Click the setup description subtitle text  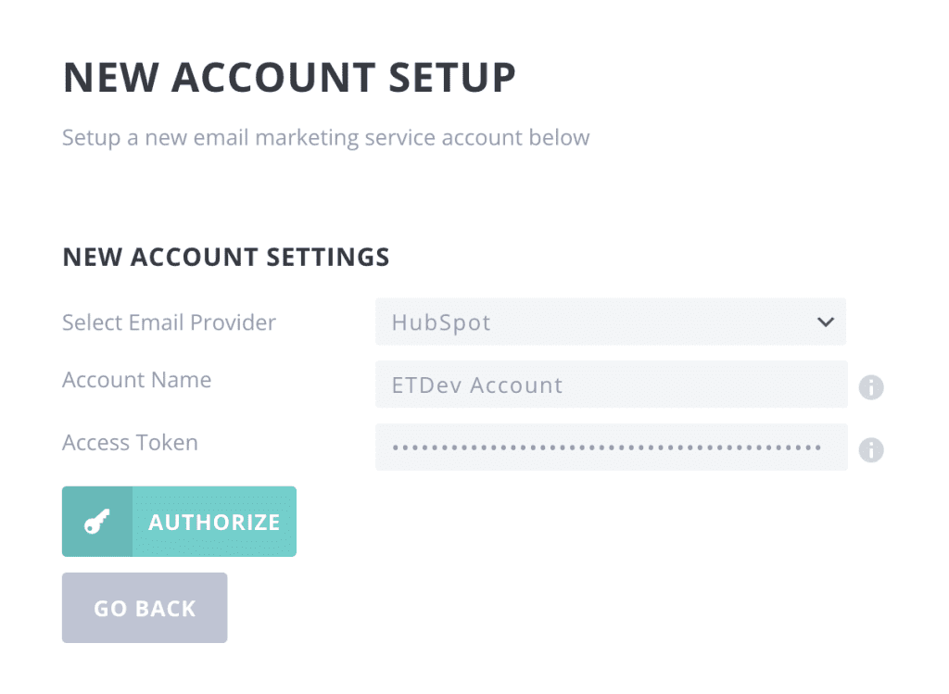point(325,138)
